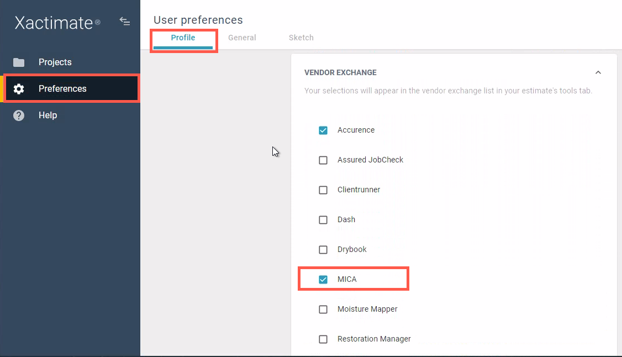Tick the Dash checkbox

[x=323, y=220]
